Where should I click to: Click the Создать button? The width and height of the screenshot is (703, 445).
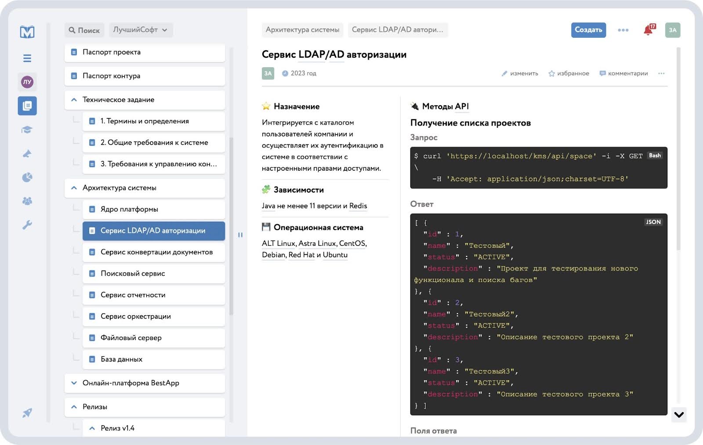coord(588,30)
